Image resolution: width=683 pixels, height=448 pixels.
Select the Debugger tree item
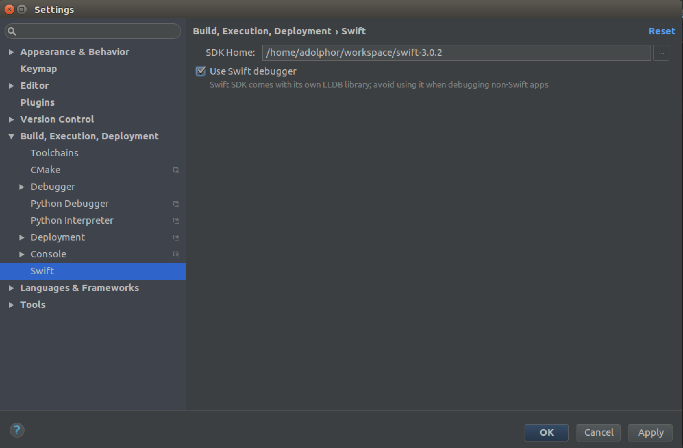click(x=53, y=187)
